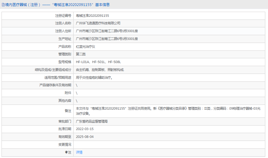Screen dimensions: 268x158
Task: Click the 变更情况 label
Action: (x=65, y=144)
